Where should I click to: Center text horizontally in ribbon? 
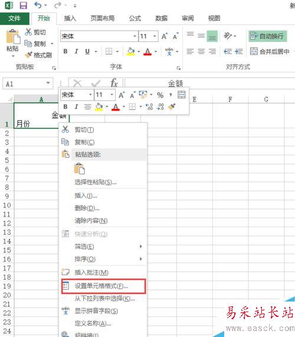pyautogui.click(x=201, y=51)
